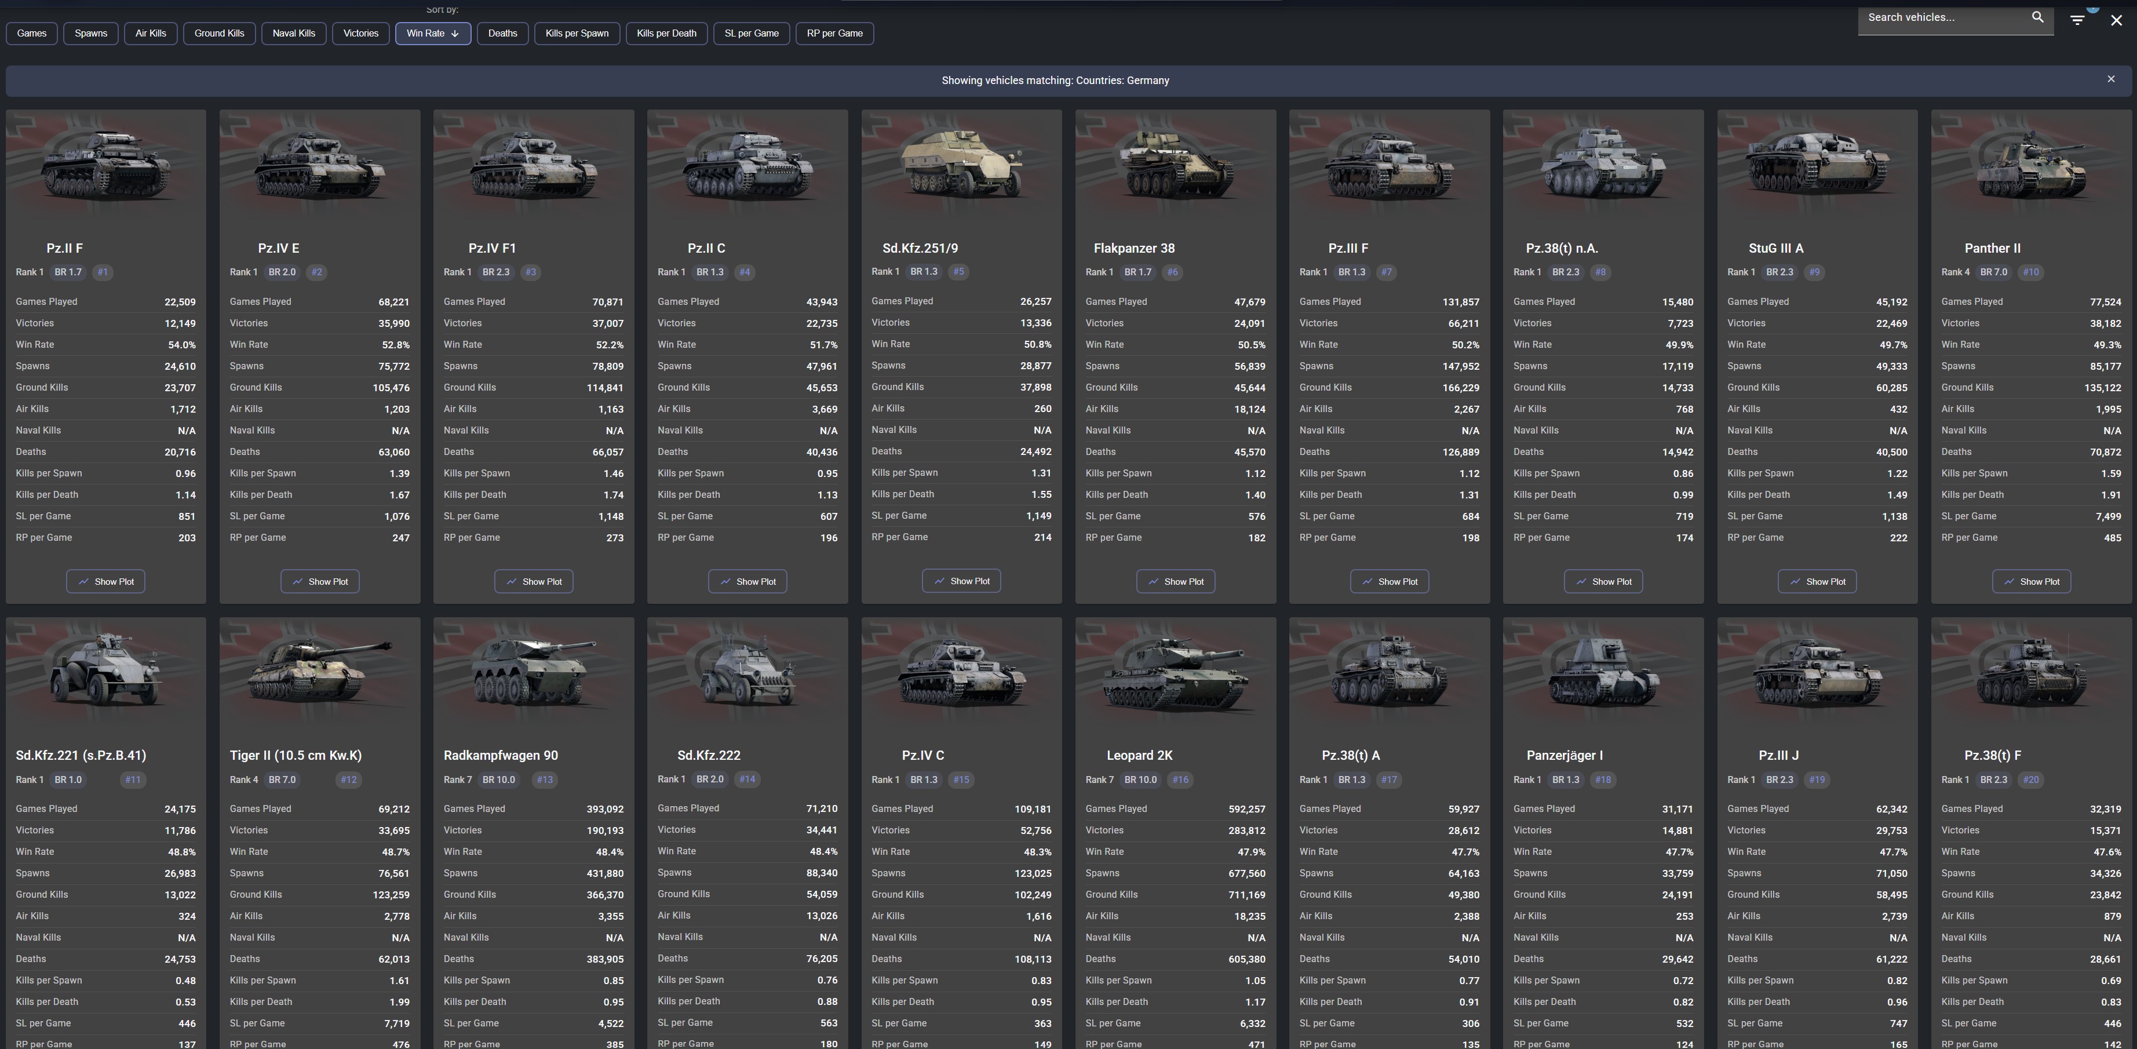Sort vehicles by SL per Game
Screen dimensions: 2137x1049
[x=752, y=33]
